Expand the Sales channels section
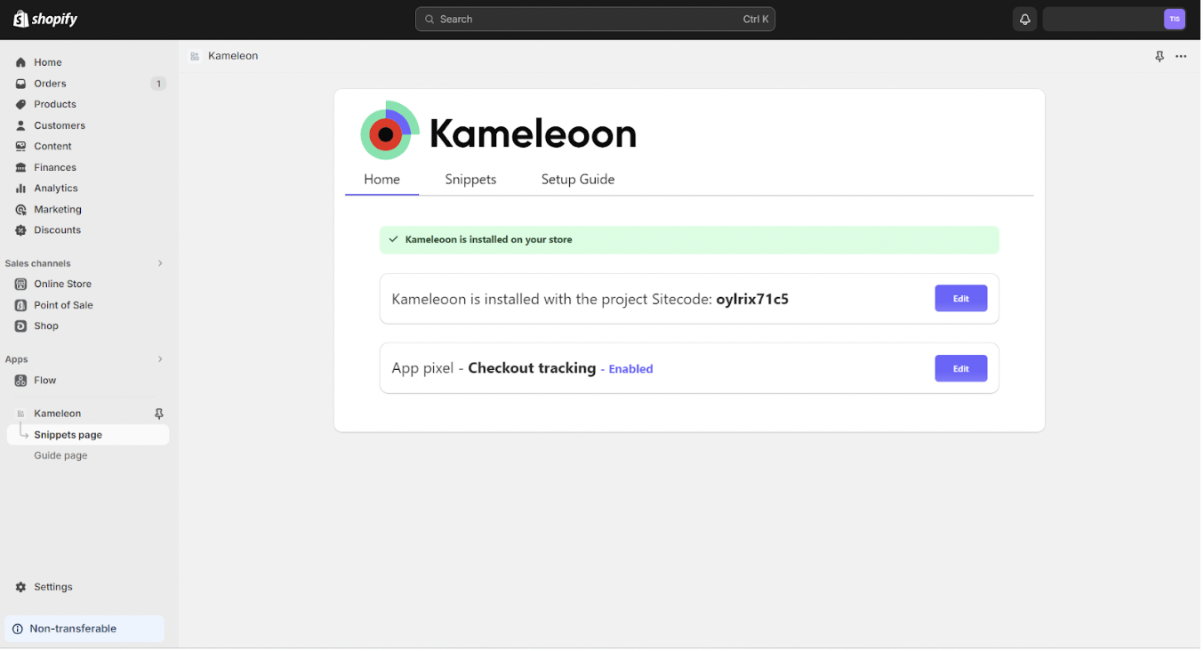1204x651 pixels. (160, 263)
